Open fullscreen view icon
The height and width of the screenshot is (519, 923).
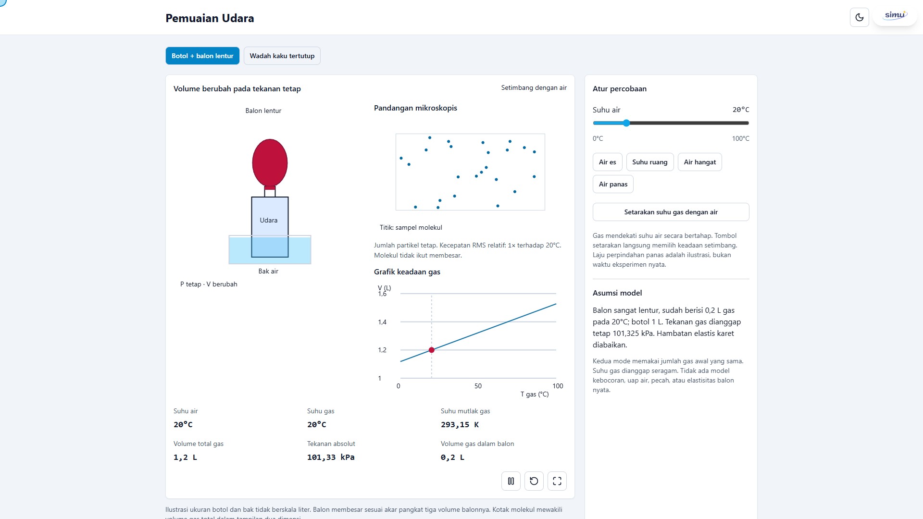coord(557,481)
